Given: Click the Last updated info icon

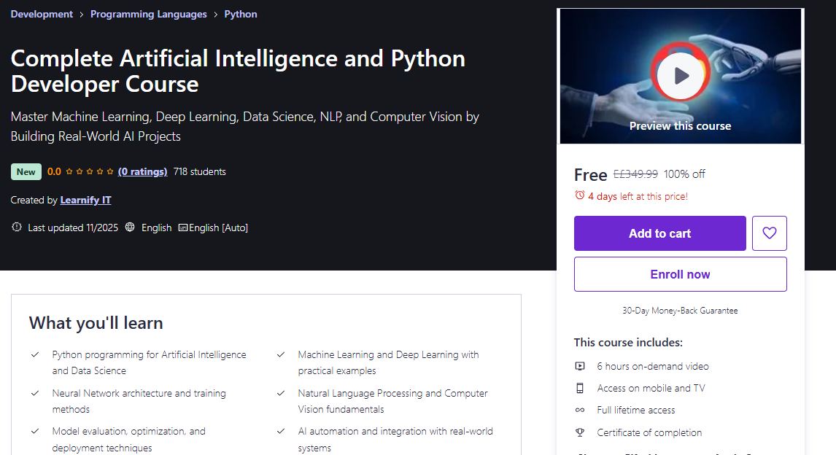Looking at the screenshot, I should pos(17,227).
